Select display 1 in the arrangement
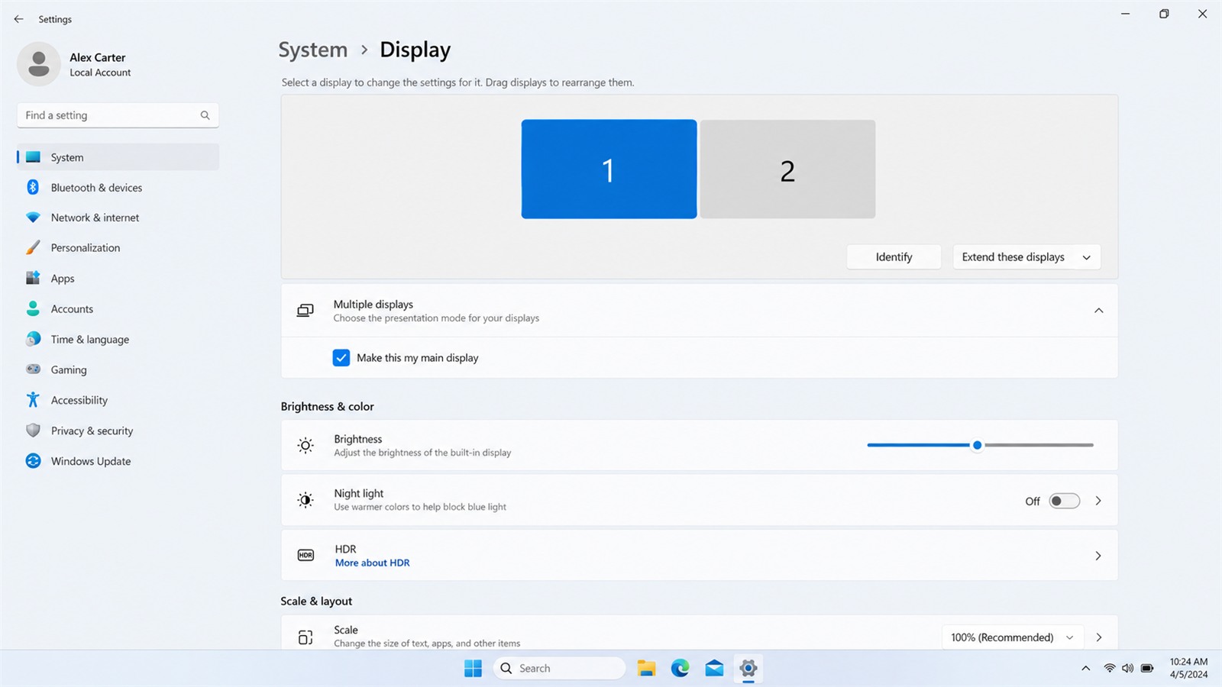 (609, 169)
